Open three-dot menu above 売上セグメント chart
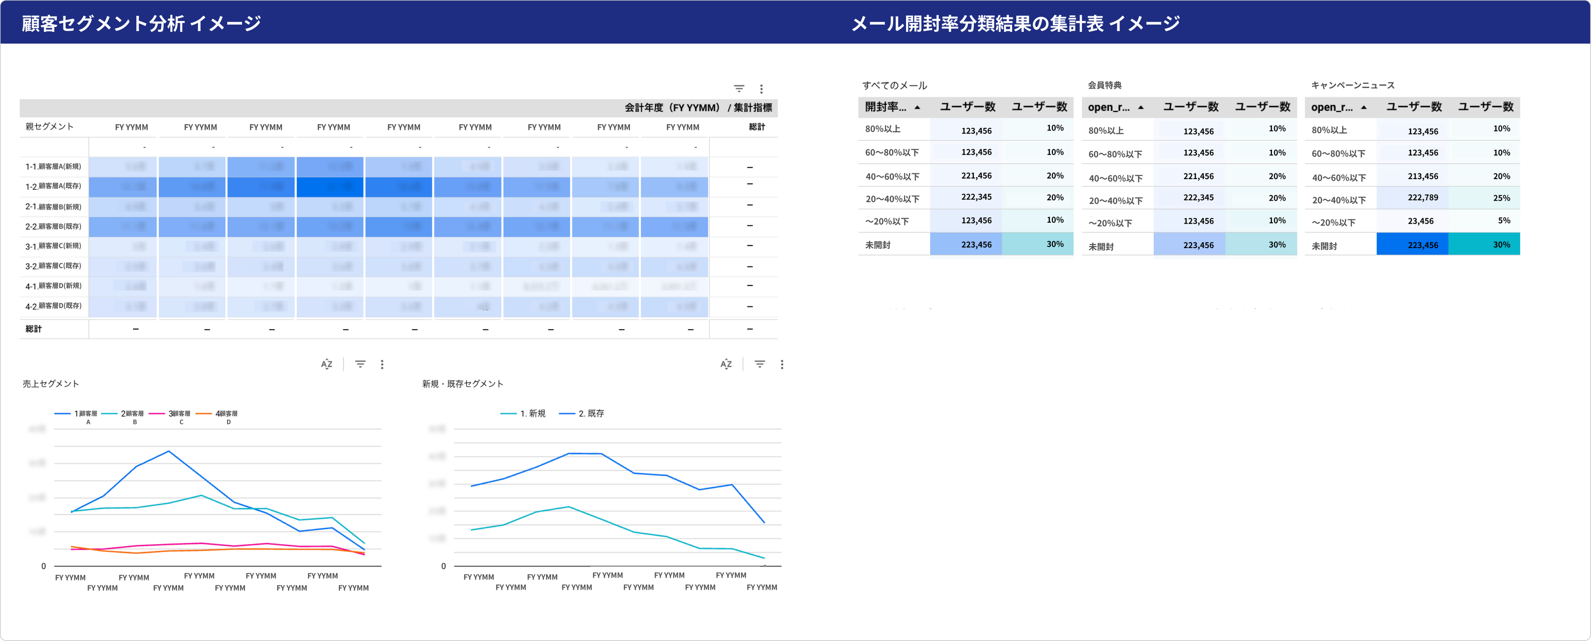Screen dimensions: 1591x641 382,364
